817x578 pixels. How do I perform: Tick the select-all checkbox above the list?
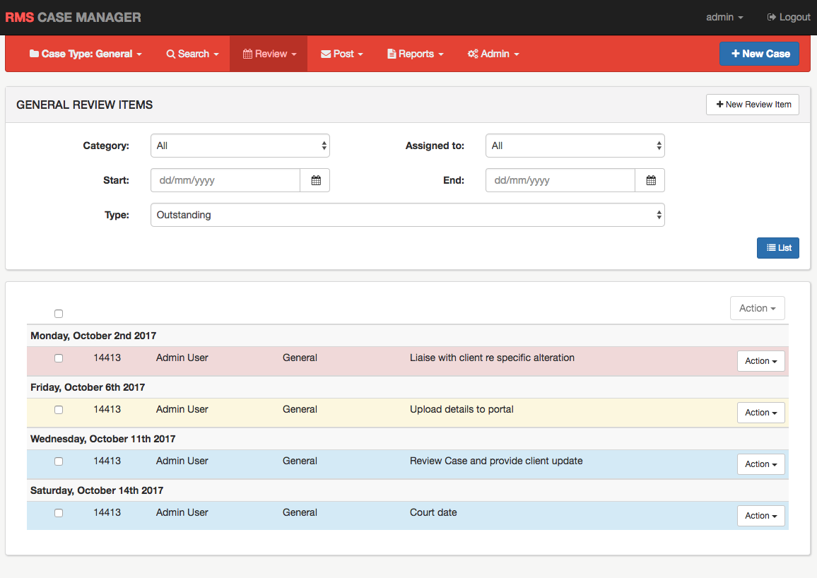point(59,314)
